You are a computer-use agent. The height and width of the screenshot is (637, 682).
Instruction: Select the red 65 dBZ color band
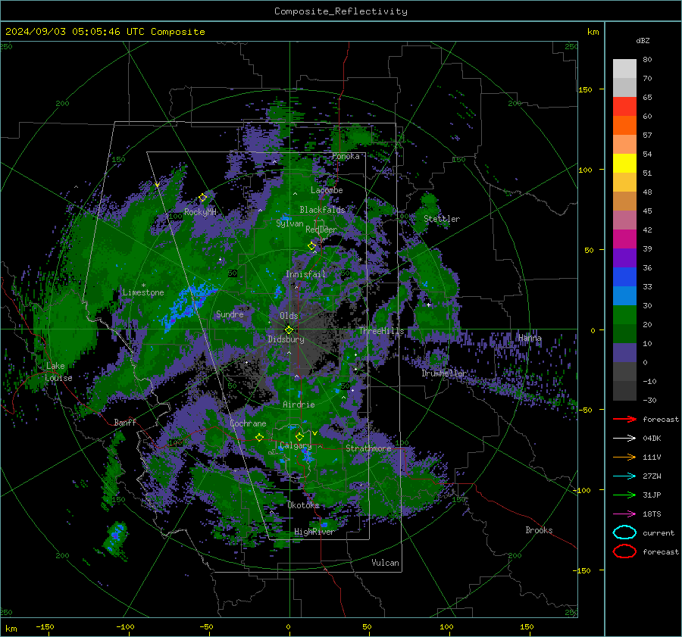pyautogui.click(x=624, y=106)
